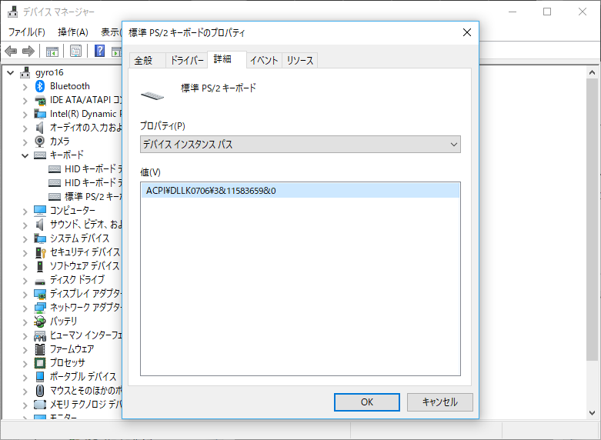Image resolution: width=601 pixels, height=440 pixels.
Task: Click the ネットワーク アダプター icon
Action: (40, 308)
